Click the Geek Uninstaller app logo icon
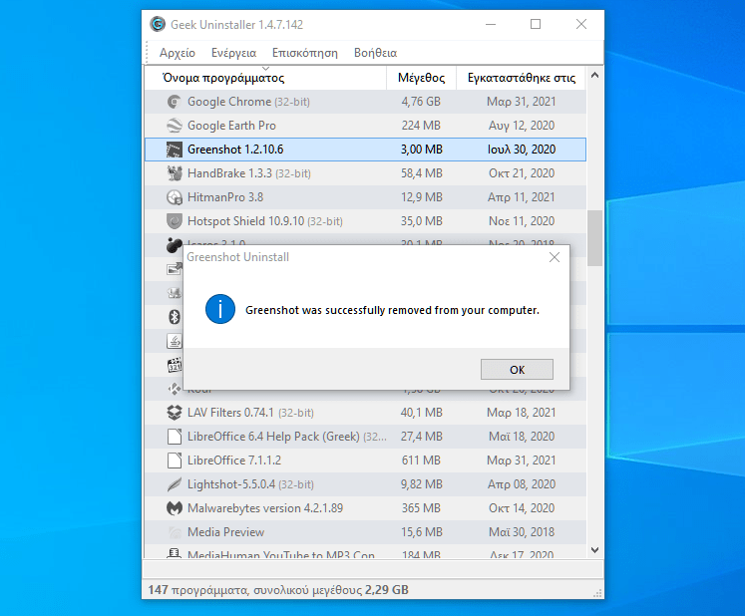Image resolution: width=745 pixels, height=616 pixels. (158, 24)
